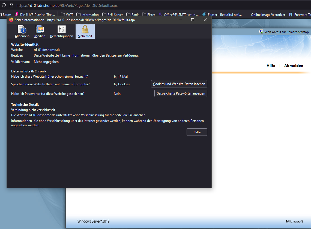The image size is (311, 229).
Task: Open the Die 1LIVE-Playlist bookmark
Action: [35, 14]
